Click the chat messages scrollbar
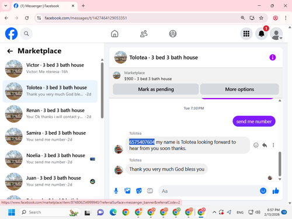Image resolution: width=292 pixels, height=219 pixels. (x=280, y=164)
